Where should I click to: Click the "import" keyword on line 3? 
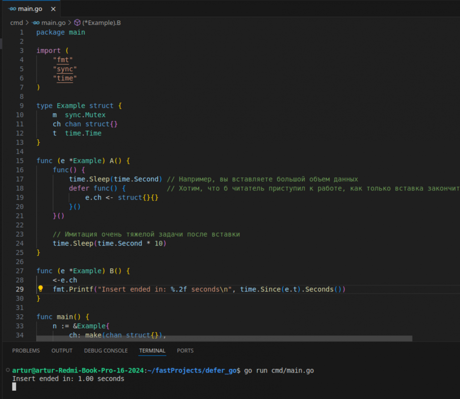click(48, 50)
